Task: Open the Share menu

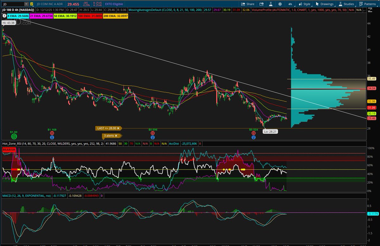Action: pos(248,4)
